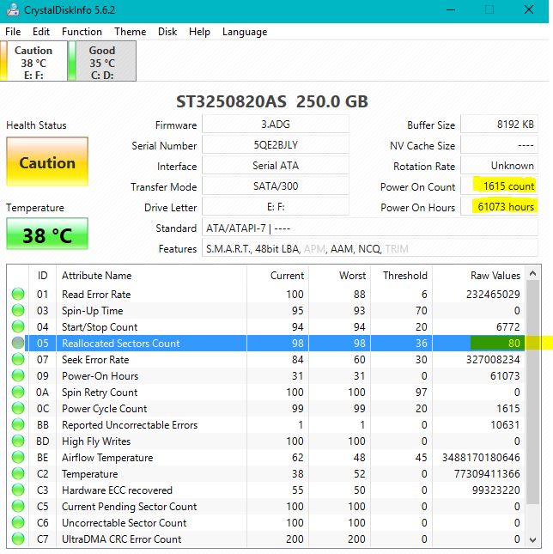Open the Disk menu
Image resolution: width=553 pixels, height=554 pixels.
(167, 32)
